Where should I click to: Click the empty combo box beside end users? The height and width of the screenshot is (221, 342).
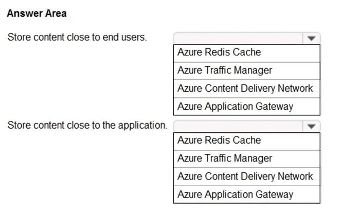pyautogui.click(x=247, y=38)
